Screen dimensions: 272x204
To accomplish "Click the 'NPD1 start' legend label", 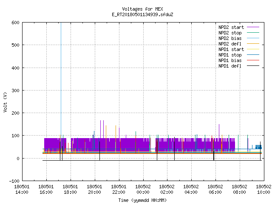I will pos(231,49).
